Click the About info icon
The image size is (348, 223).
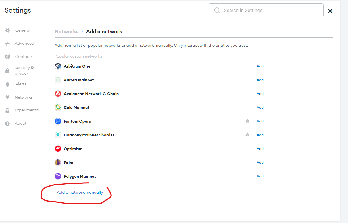tap(8, 124)
